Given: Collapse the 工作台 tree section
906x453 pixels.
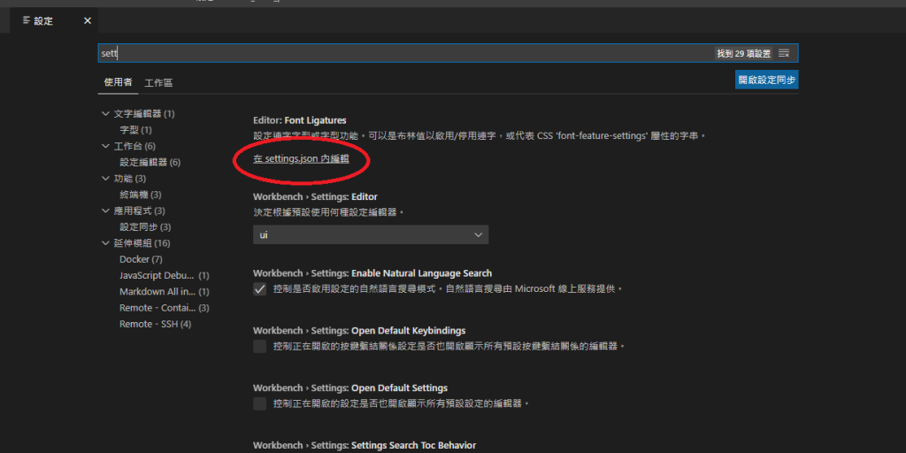Looking at the screenshot, I should tap(105, 146).
